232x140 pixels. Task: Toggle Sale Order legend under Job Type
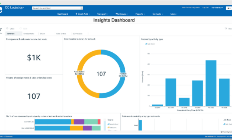228,124
